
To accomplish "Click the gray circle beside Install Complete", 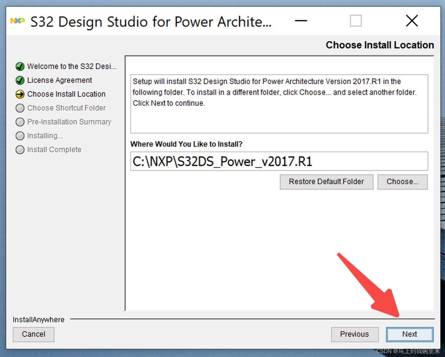I will point(20,150).
